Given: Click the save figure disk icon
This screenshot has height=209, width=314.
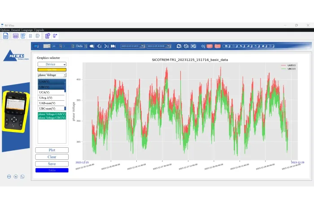Looking at the screenshot, I should coord(226,46).
